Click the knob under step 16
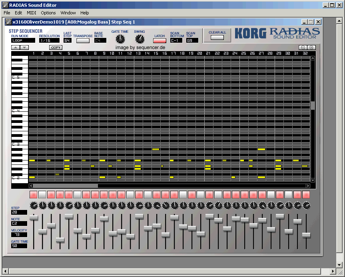345x277 pixels. point(166,206)
